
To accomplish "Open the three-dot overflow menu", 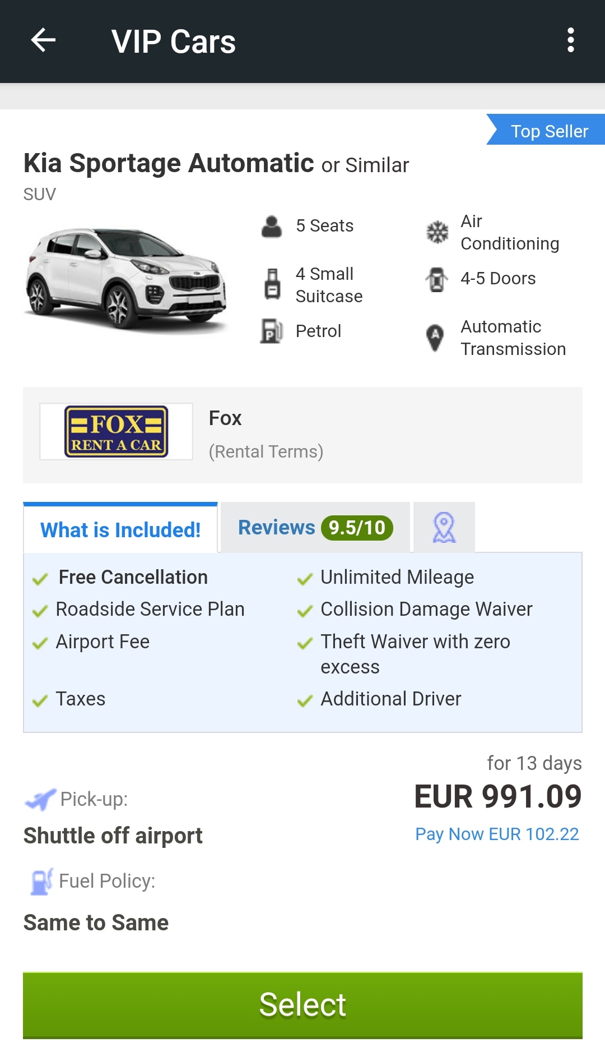I will (570, 41).
